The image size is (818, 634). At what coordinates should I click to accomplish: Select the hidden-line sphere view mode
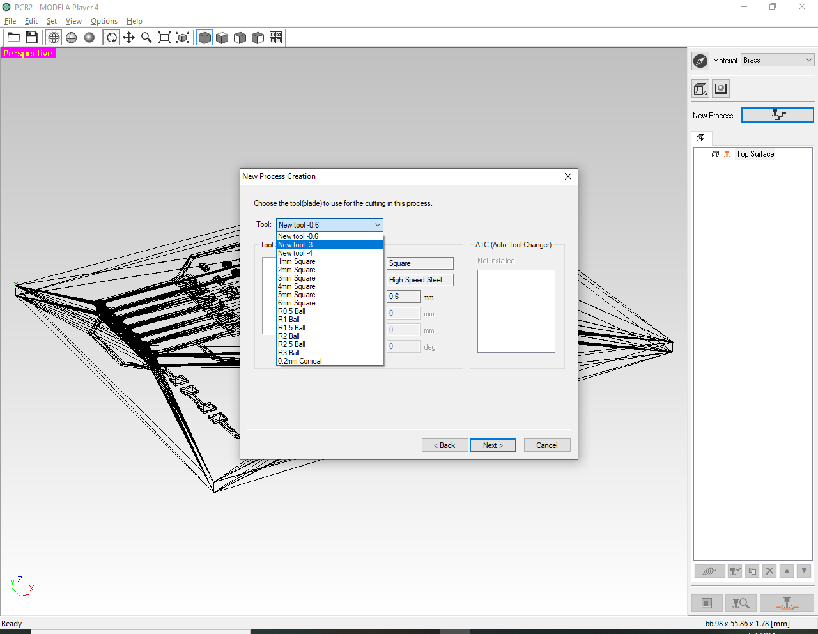point(72,38)
